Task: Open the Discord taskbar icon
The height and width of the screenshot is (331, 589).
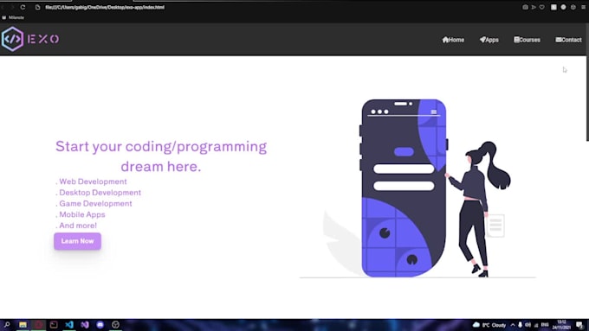Action: 100,325
